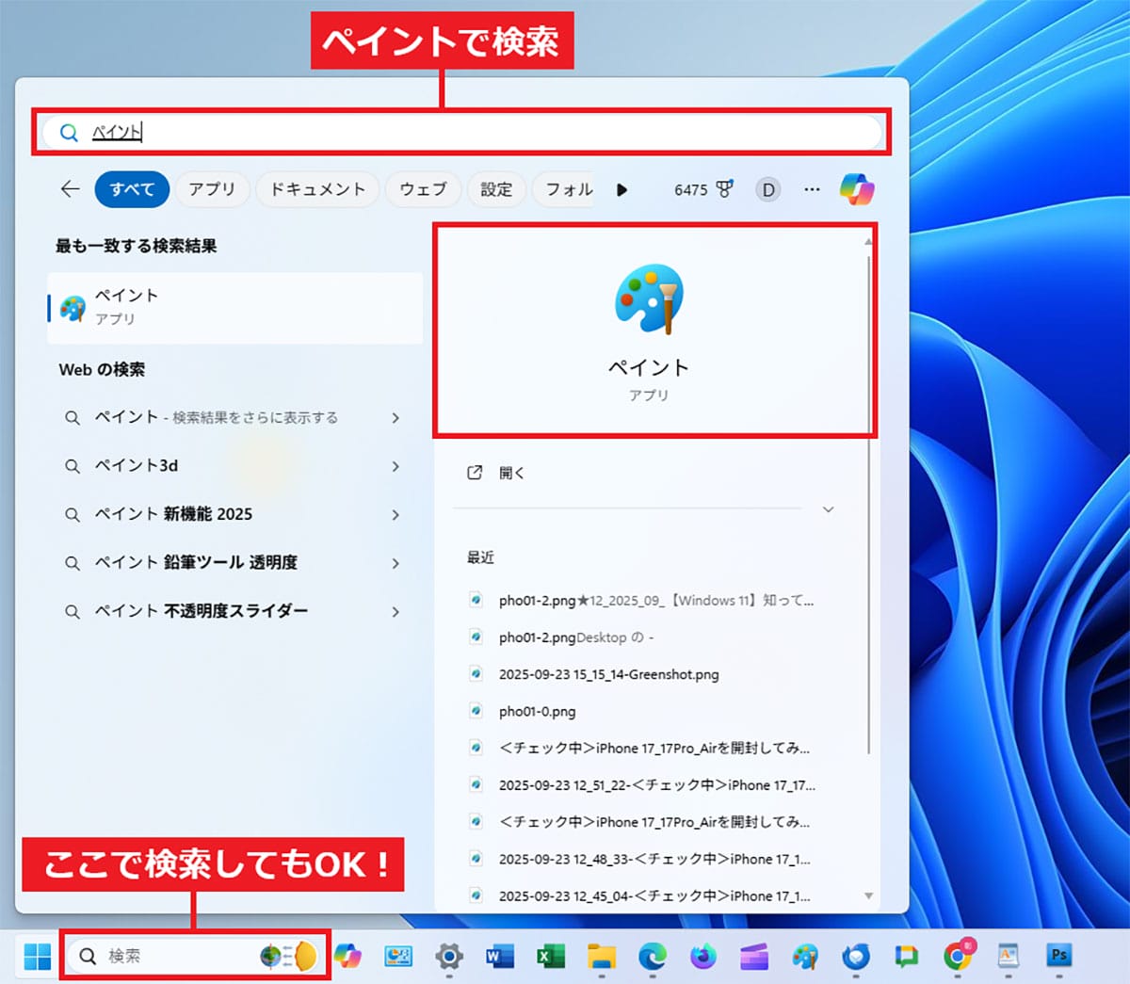Open Copilot from the taskbar

(x=347, y=957)
